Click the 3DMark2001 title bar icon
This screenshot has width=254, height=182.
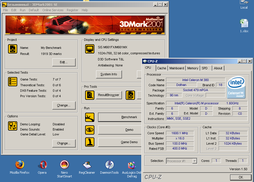[4, 5]
